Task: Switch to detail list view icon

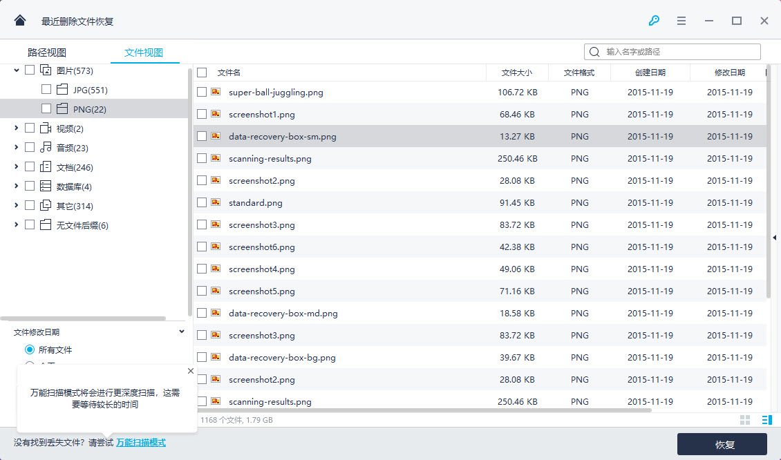Action: tap(766, 420)
